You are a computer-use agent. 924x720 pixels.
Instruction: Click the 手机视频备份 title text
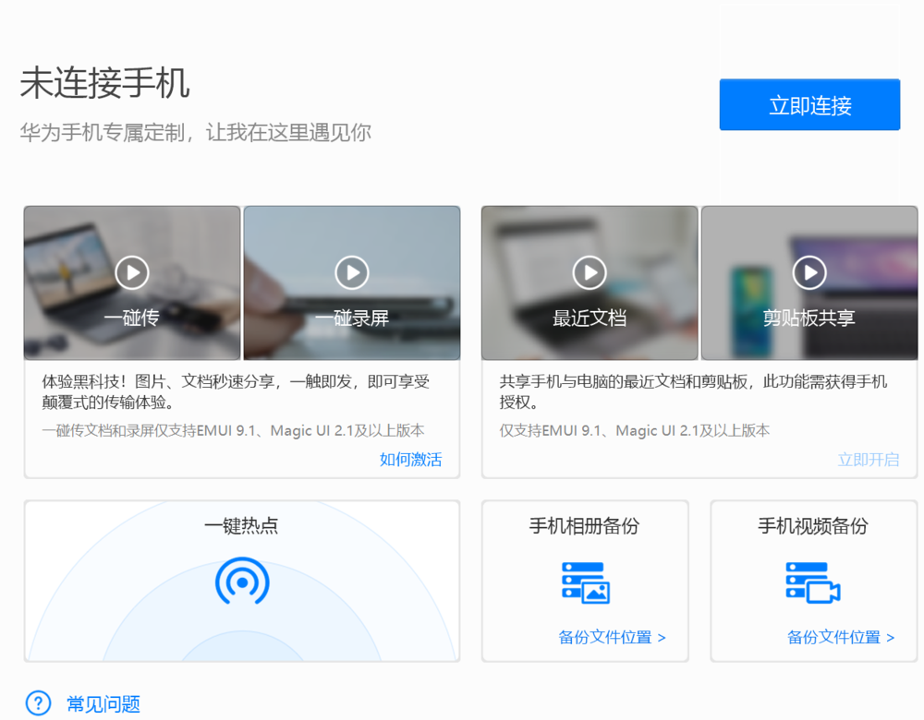point(813,525)
